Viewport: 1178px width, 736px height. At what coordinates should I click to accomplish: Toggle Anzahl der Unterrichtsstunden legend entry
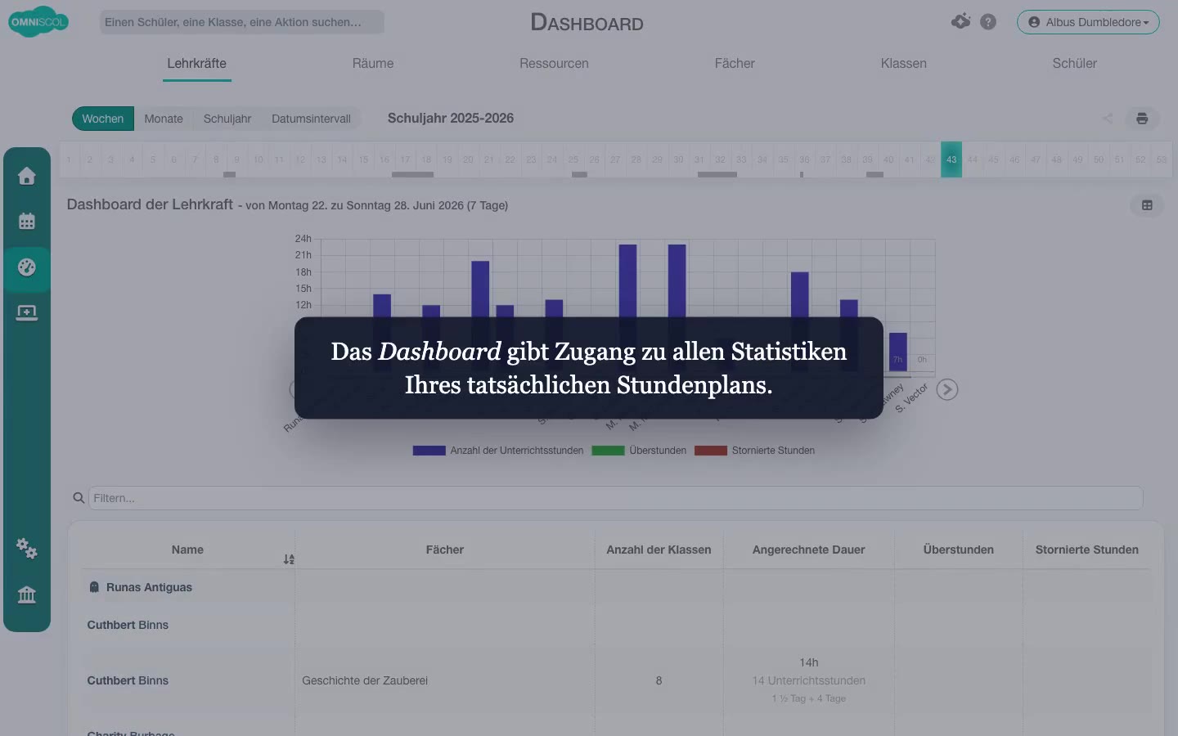click(x=498, y=451)
